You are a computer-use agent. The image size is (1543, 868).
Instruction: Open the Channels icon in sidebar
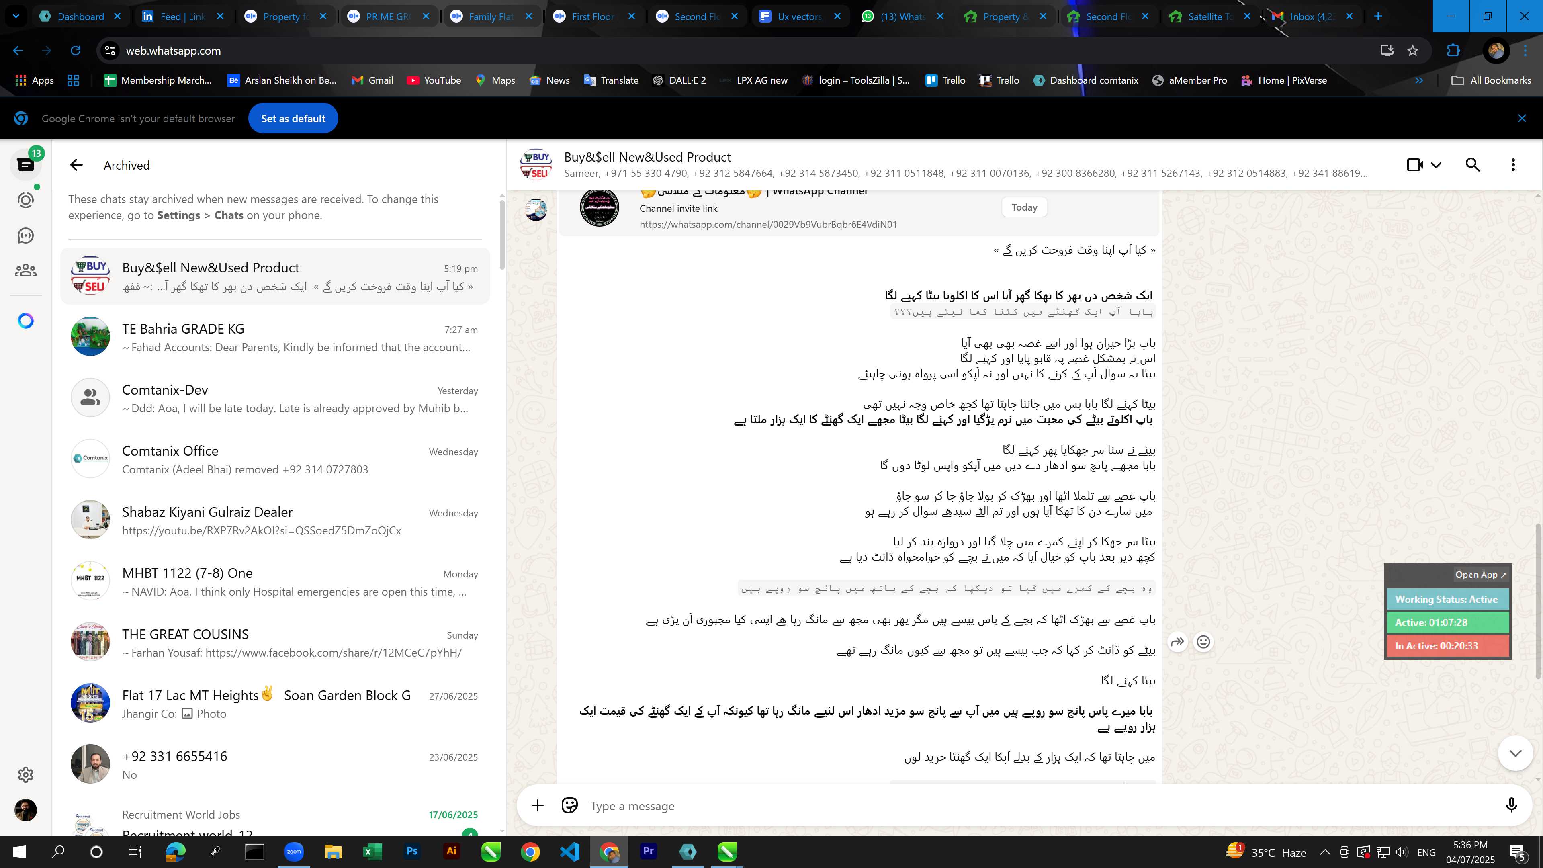pos(25,235)
